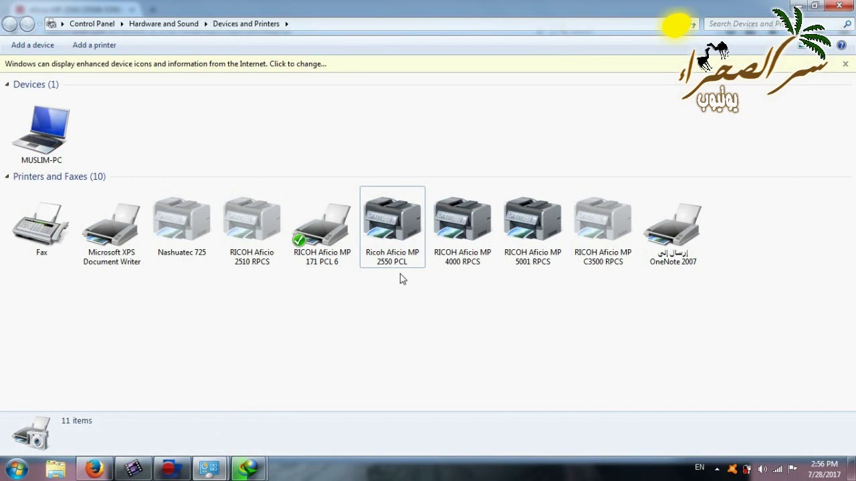Open the Help question mark icon

click(x=841, y=45)
